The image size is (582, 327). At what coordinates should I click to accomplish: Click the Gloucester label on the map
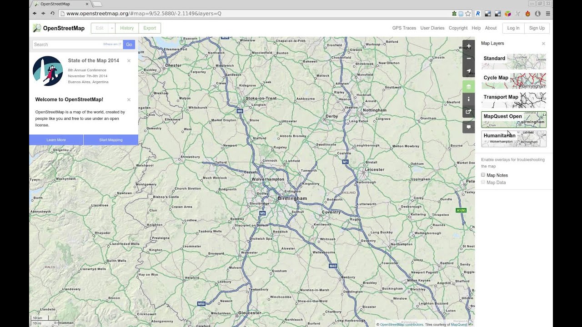(x=250, y=313)
